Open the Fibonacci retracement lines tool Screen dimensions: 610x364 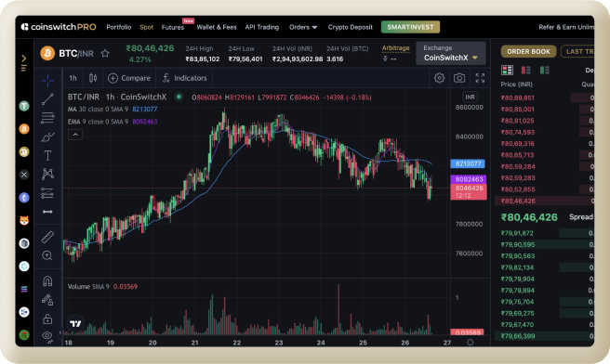coord(47,118)
